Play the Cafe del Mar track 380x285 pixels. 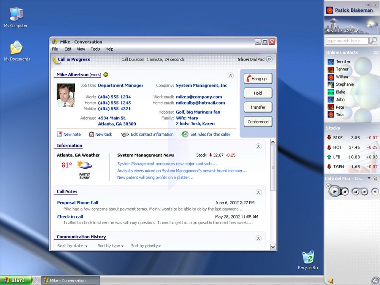click(335, 191)
